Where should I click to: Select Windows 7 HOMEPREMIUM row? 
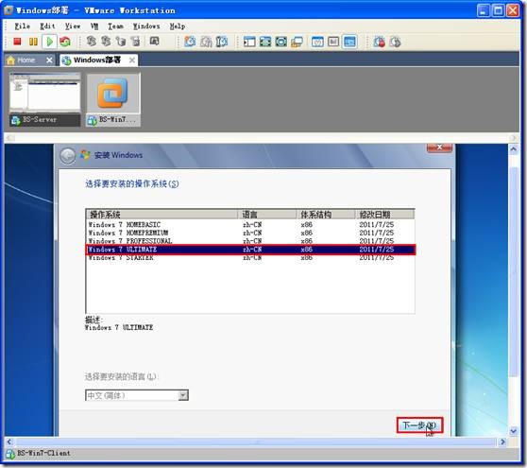pos(250,233)
